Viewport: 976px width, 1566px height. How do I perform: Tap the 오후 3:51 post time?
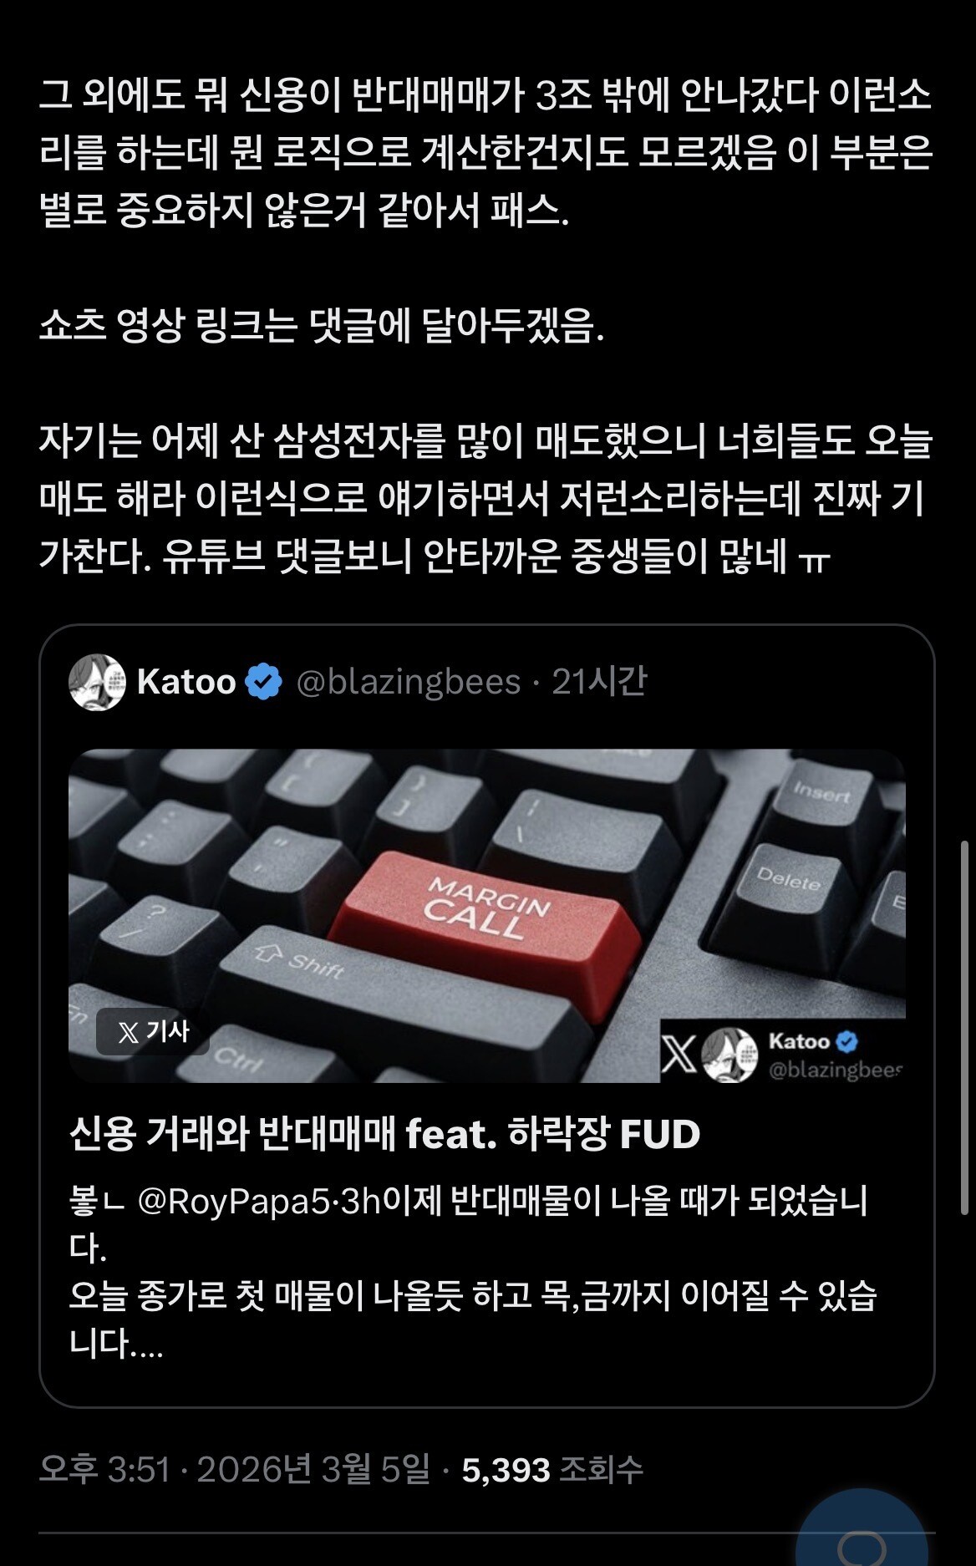point(104,1469)
